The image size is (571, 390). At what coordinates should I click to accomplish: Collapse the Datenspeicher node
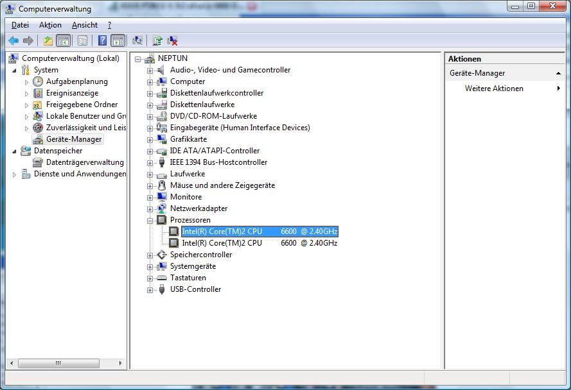(x=14, y=151)
